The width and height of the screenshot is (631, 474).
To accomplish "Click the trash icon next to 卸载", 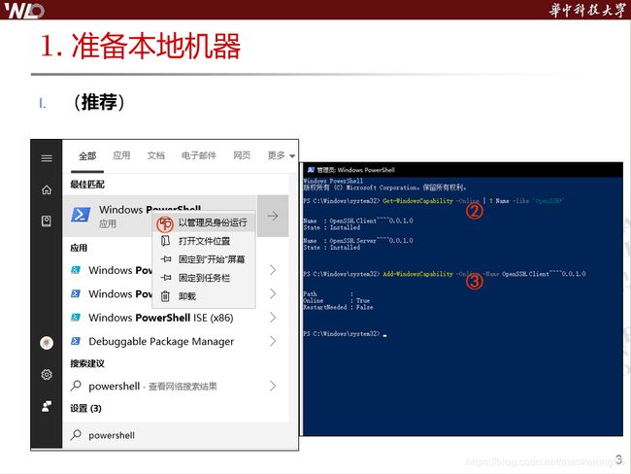I will tap(165, 296).
